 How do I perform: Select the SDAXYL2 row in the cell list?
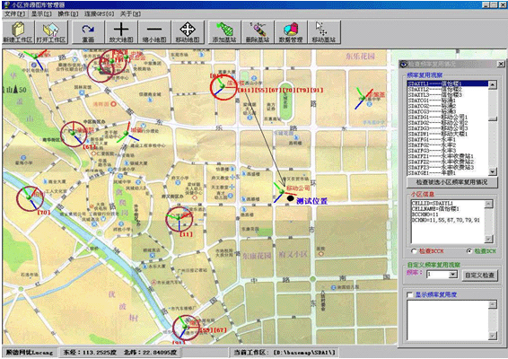point(447,89)
